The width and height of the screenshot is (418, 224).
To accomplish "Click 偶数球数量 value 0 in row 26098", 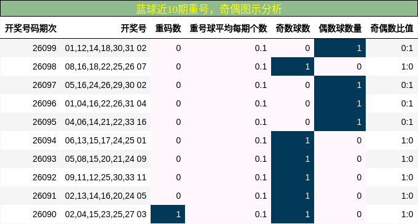I will click(x=359, y=66).
